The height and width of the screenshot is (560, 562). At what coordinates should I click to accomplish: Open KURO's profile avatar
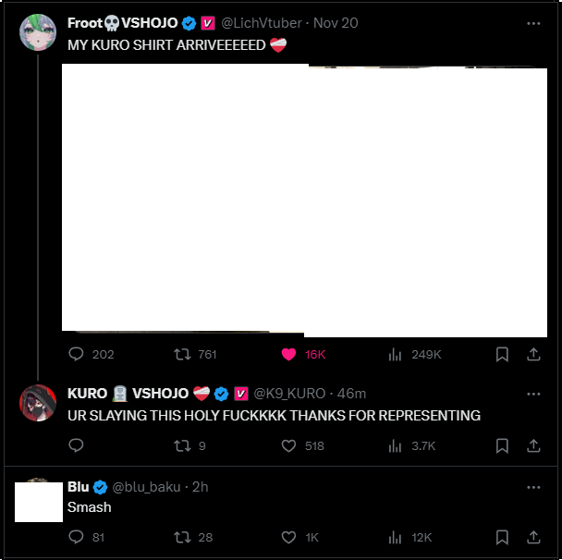tap(38, 403)
